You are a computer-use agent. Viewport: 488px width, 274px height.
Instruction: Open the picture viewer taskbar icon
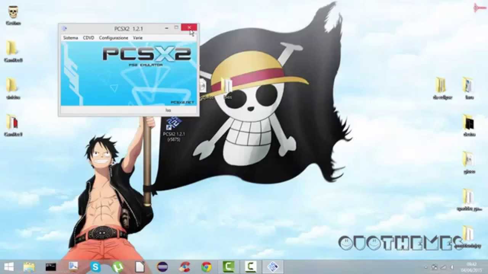click(73, 267)
